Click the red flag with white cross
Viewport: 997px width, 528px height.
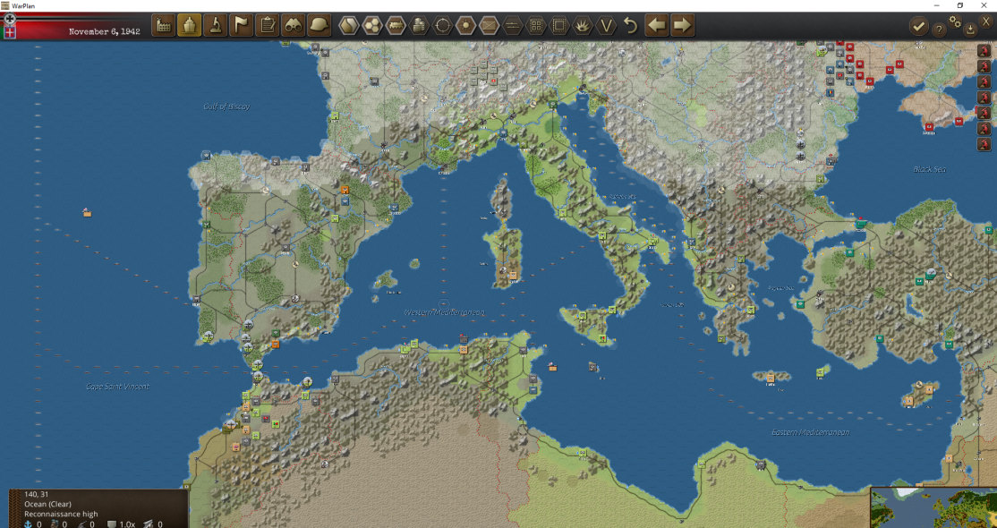[x=10, y=32]
